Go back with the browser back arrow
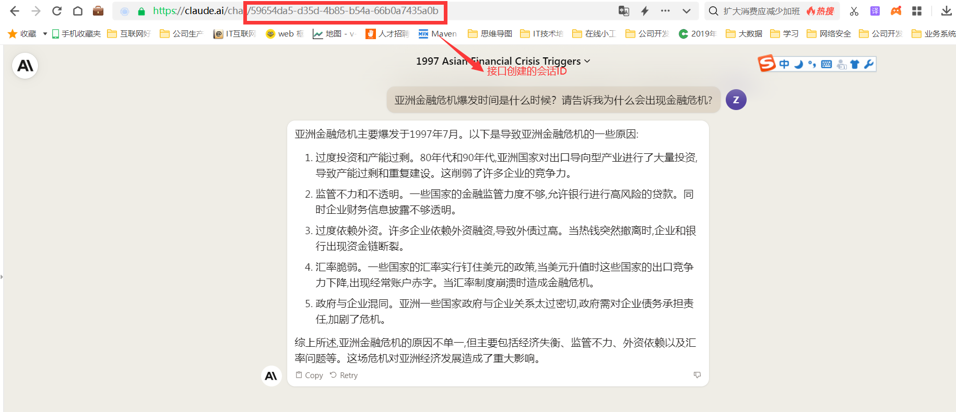The image size is (956, 412). coord(15,11)
